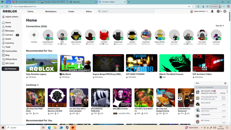Click the page vertical scrollbar
Viewport: 231px width, 130px height.
(229, 16)
